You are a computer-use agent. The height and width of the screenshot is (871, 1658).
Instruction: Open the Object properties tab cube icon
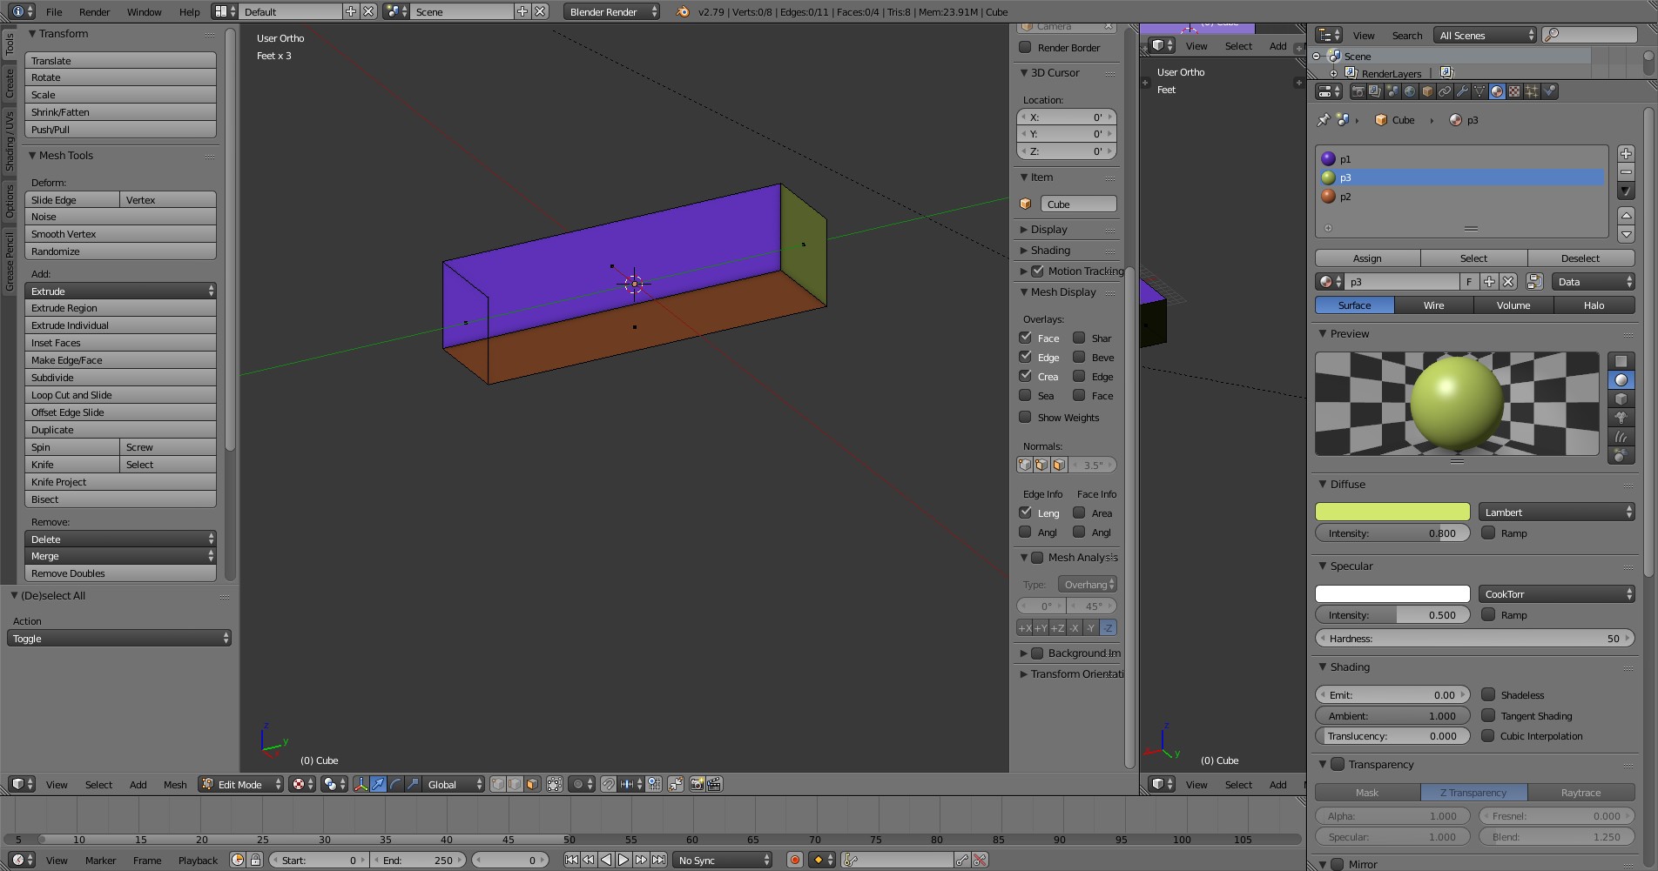click(1427, 91)
